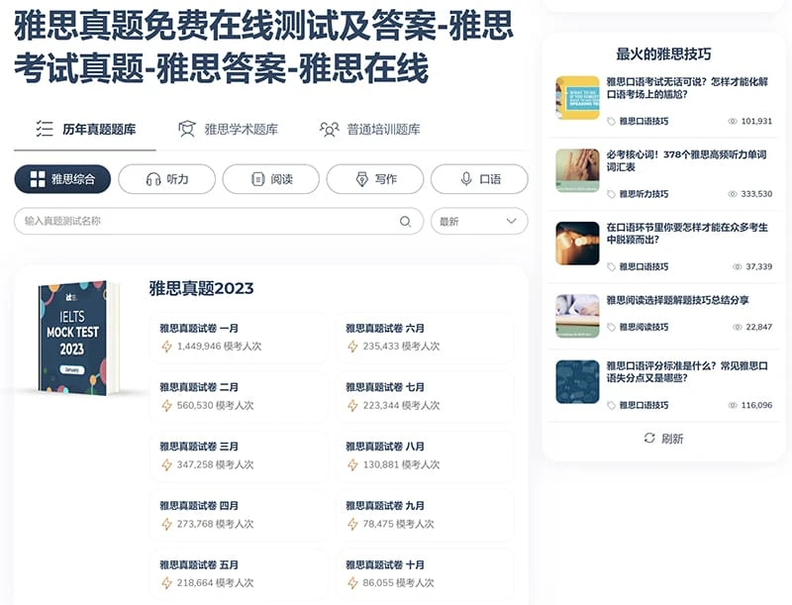
Task: Click blue thumbnail of 雅思口语评分标准 article
Action: click(577, 382)
